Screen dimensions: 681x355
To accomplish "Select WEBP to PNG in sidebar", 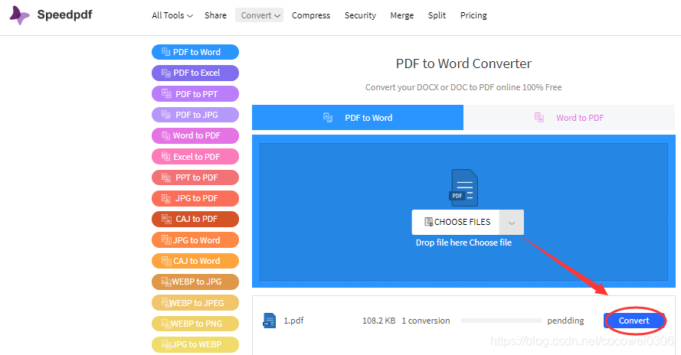I will point(195,324).
